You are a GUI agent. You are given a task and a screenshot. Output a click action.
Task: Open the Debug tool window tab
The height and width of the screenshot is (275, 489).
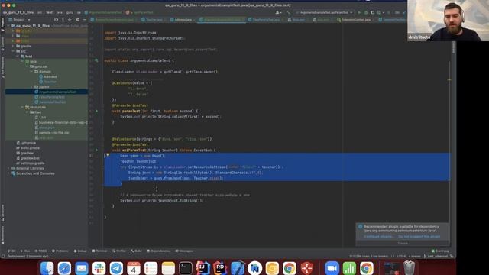click(80, 251)
